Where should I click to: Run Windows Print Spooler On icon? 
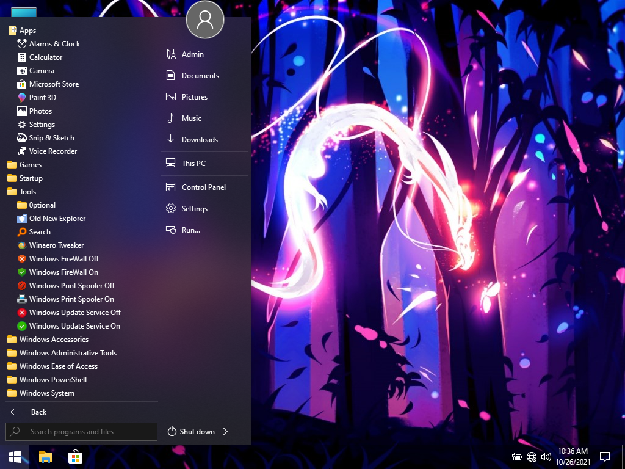(x=22, y=299)
